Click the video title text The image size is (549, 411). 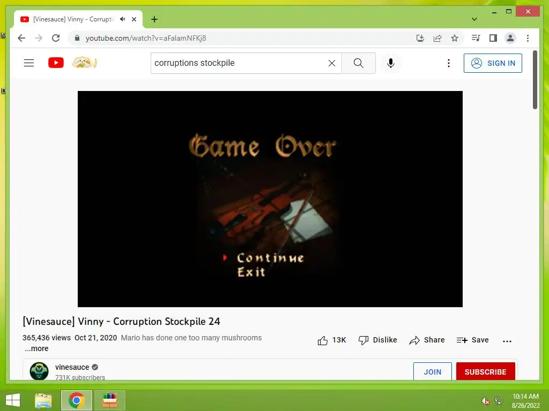coord(121,322)
